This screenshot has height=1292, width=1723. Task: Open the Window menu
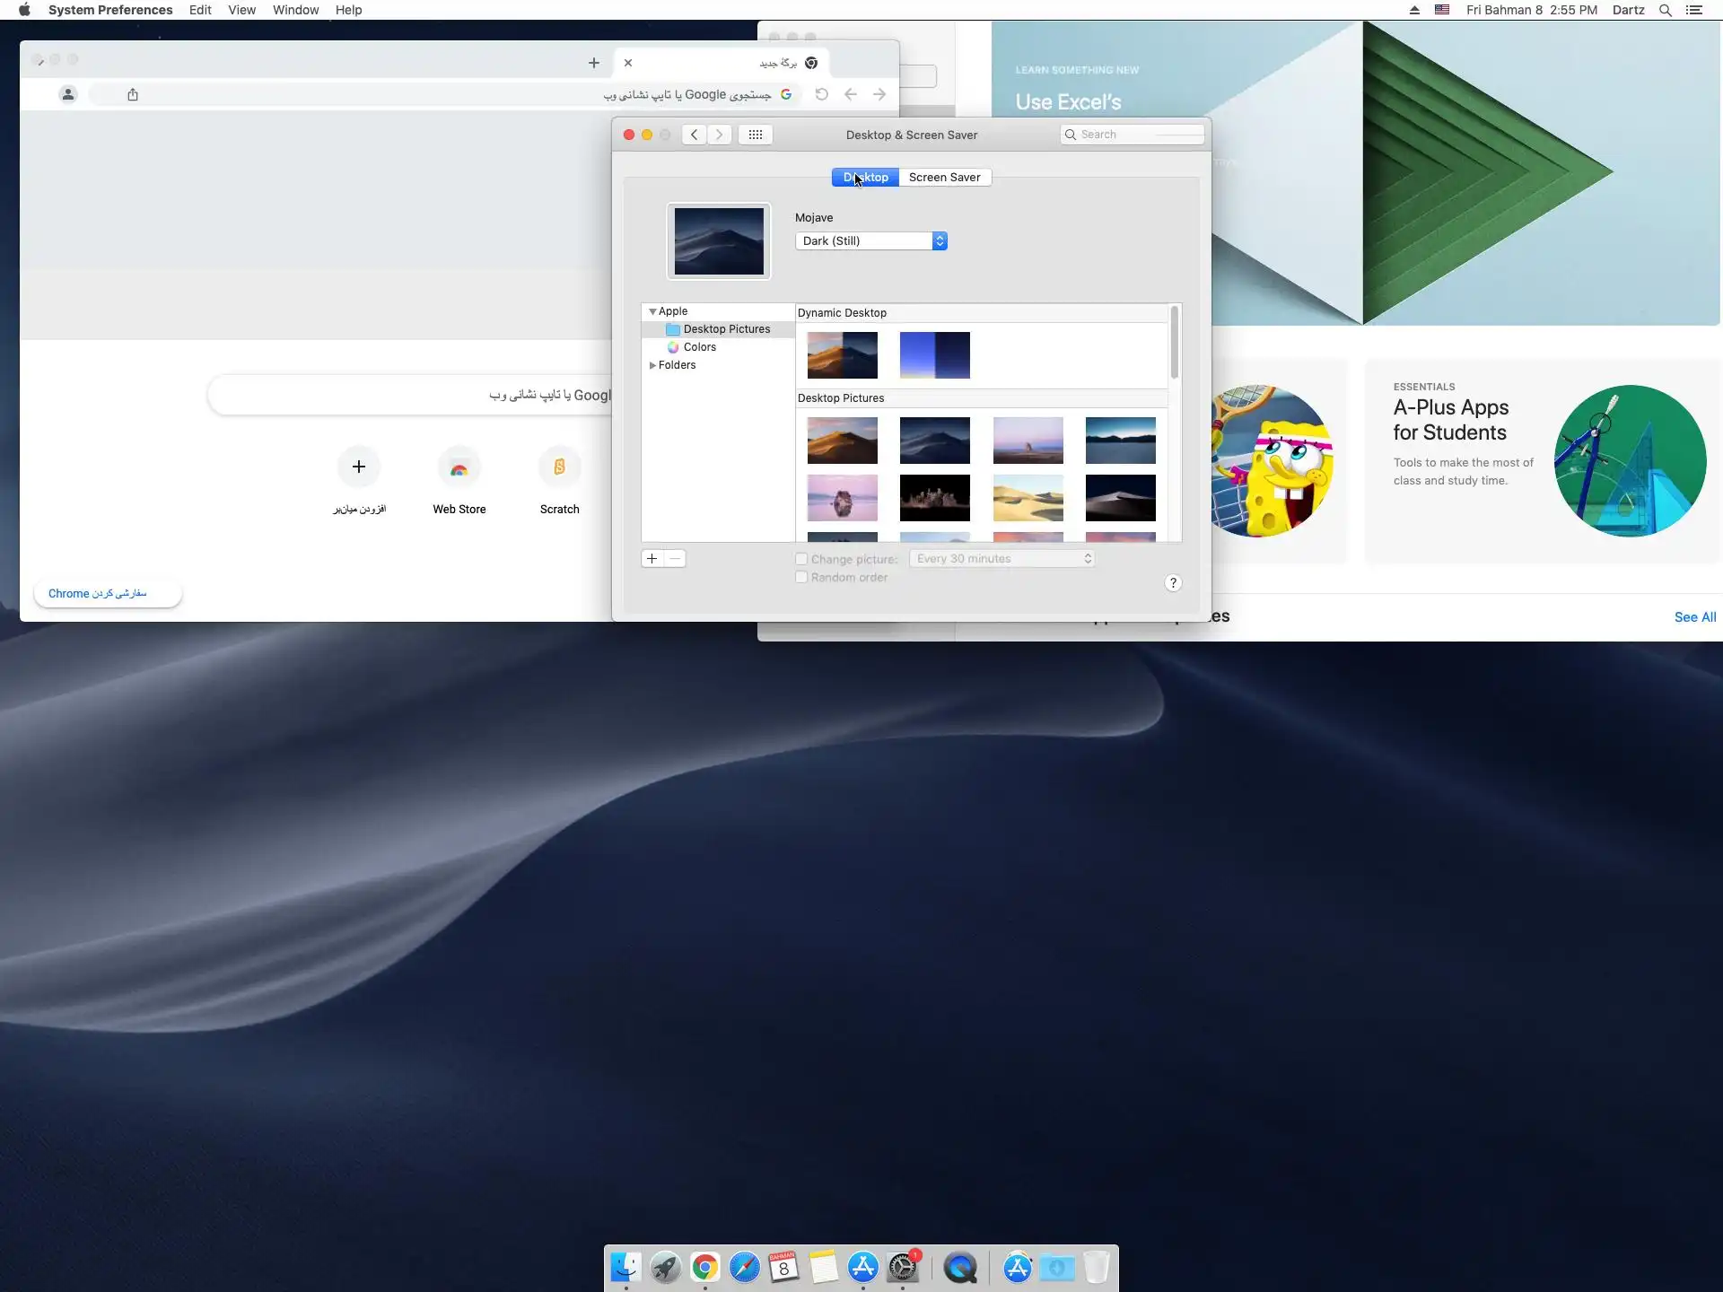pos(295,10)
